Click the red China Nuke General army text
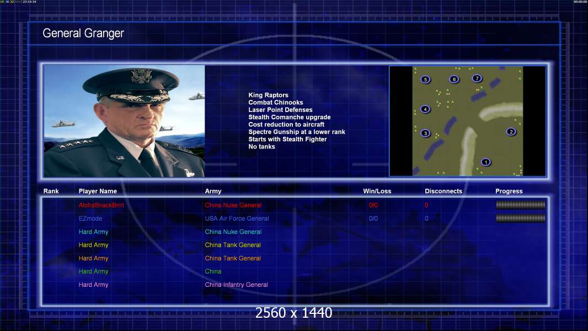Viewport: 588px width, 331px height. 233,205
